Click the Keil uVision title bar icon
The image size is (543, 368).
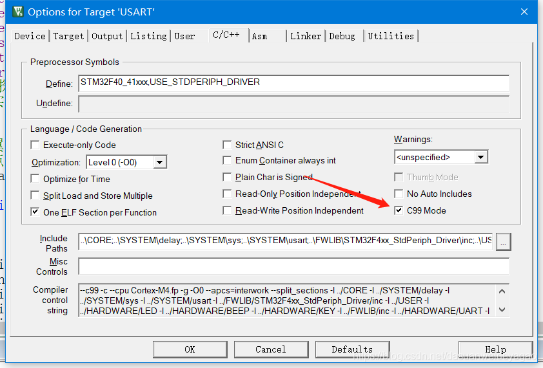click(17, 12)
